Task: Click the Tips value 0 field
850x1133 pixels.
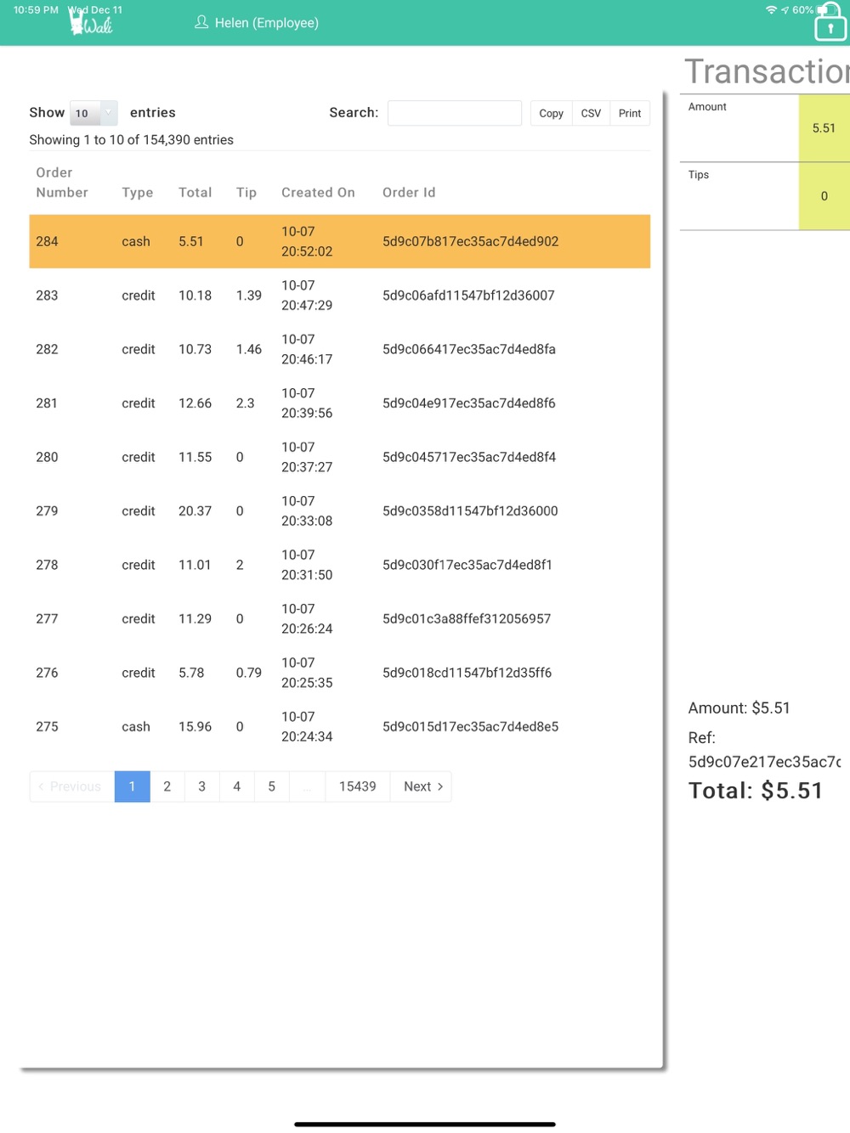Action: (x=824, y=196)
